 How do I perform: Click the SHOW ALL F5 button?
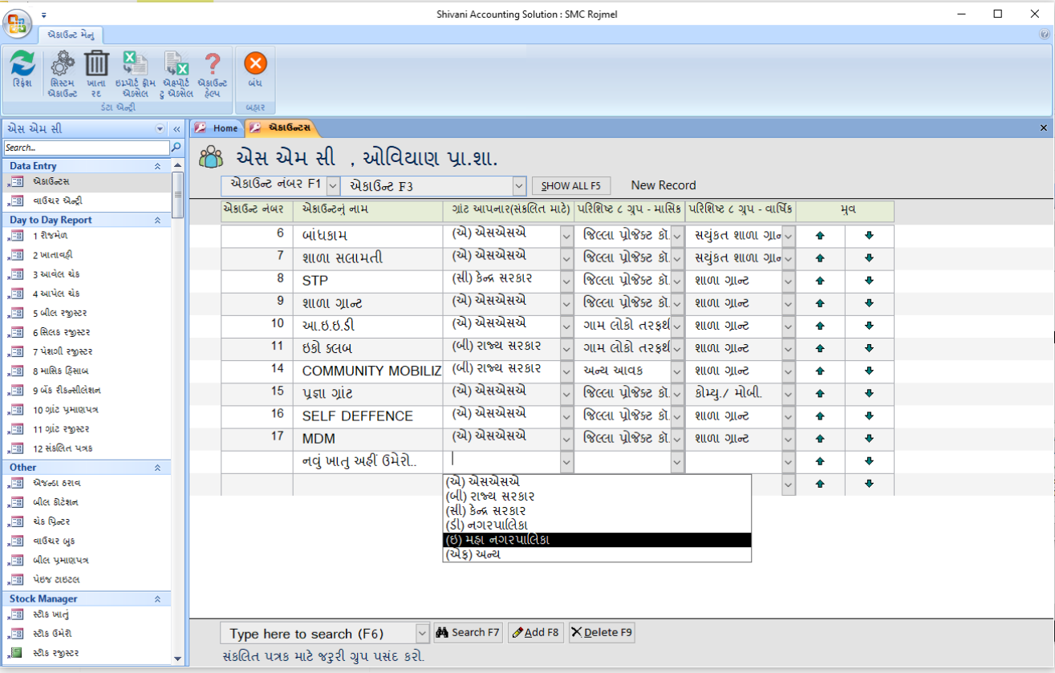(571, 185)
